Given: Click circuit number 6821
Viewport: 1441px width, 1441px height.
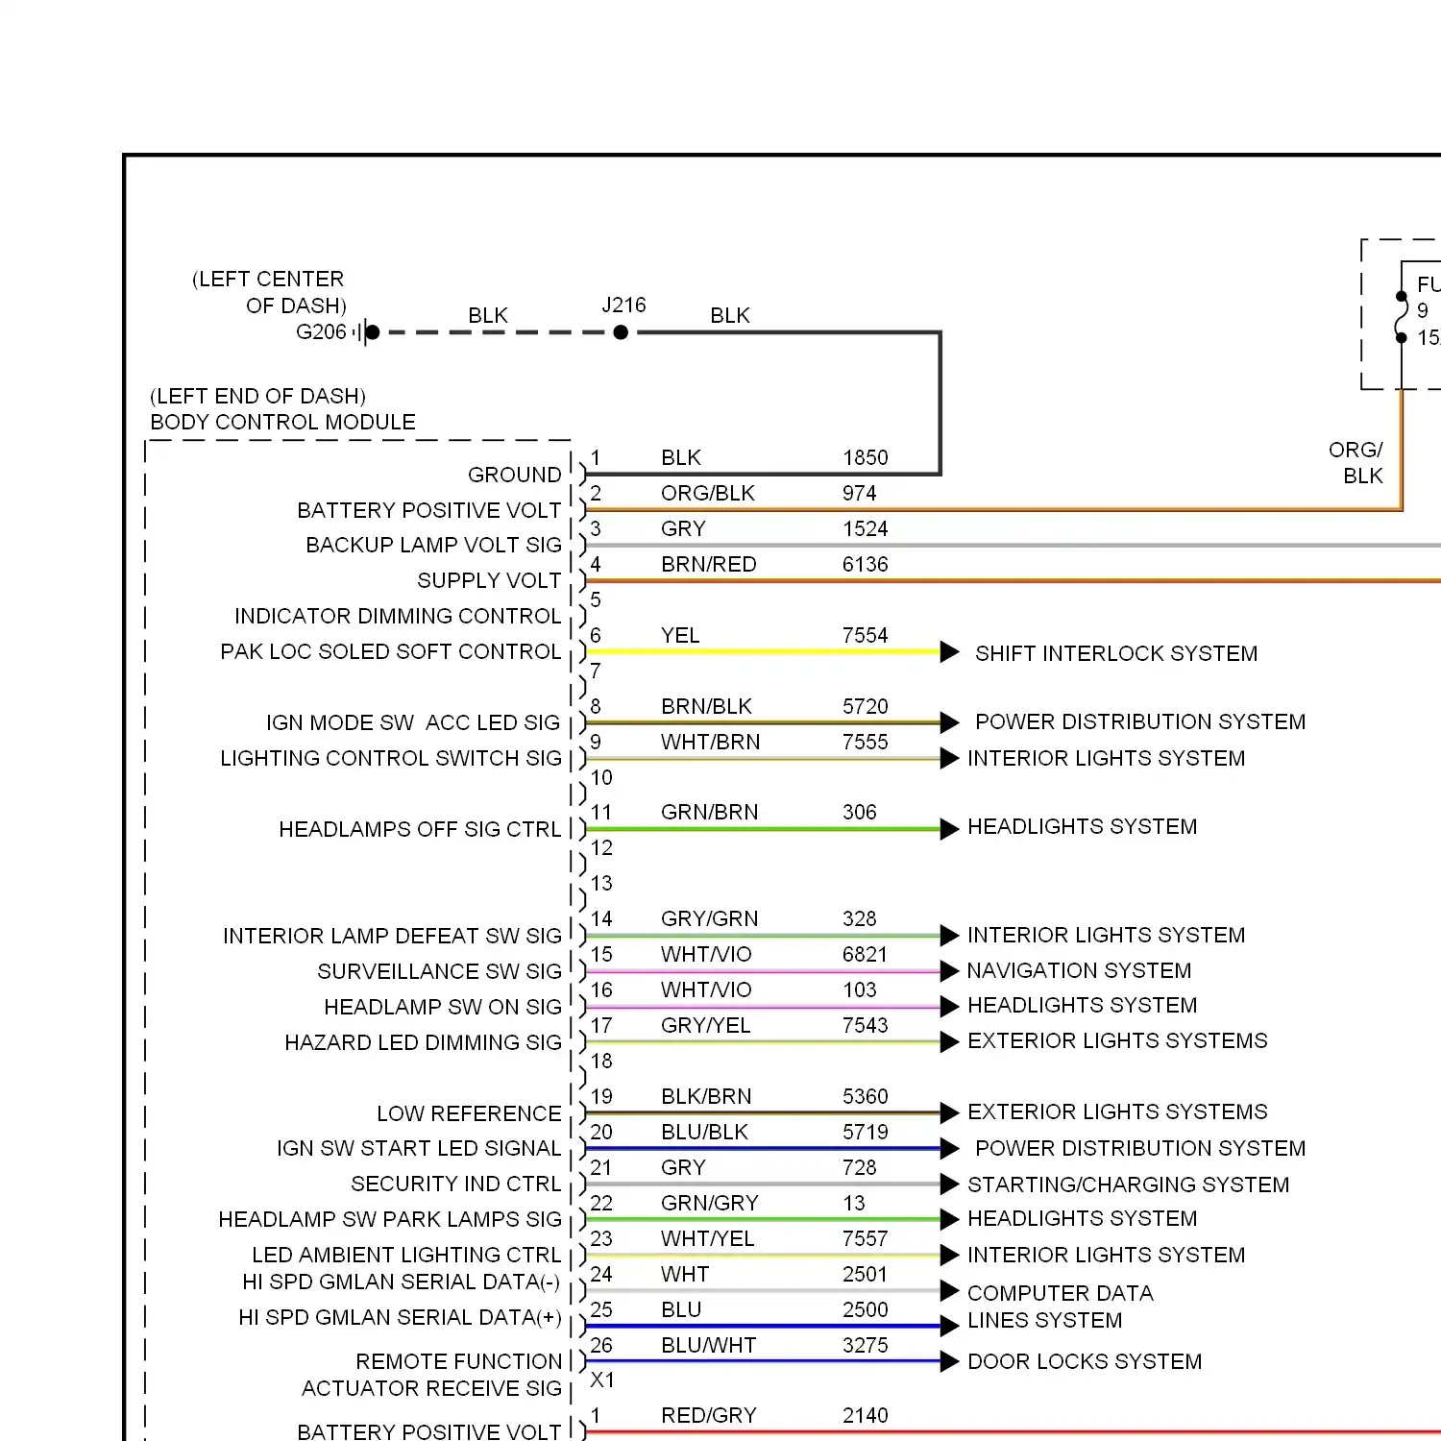Looking at the screenshot, I should (x=866, y=954).
